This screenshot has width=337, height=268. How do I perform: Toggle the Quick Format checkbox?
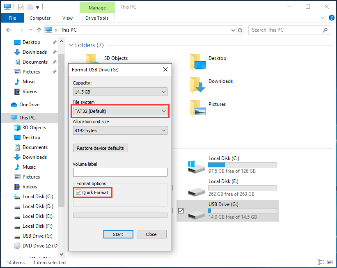[78, 192]
